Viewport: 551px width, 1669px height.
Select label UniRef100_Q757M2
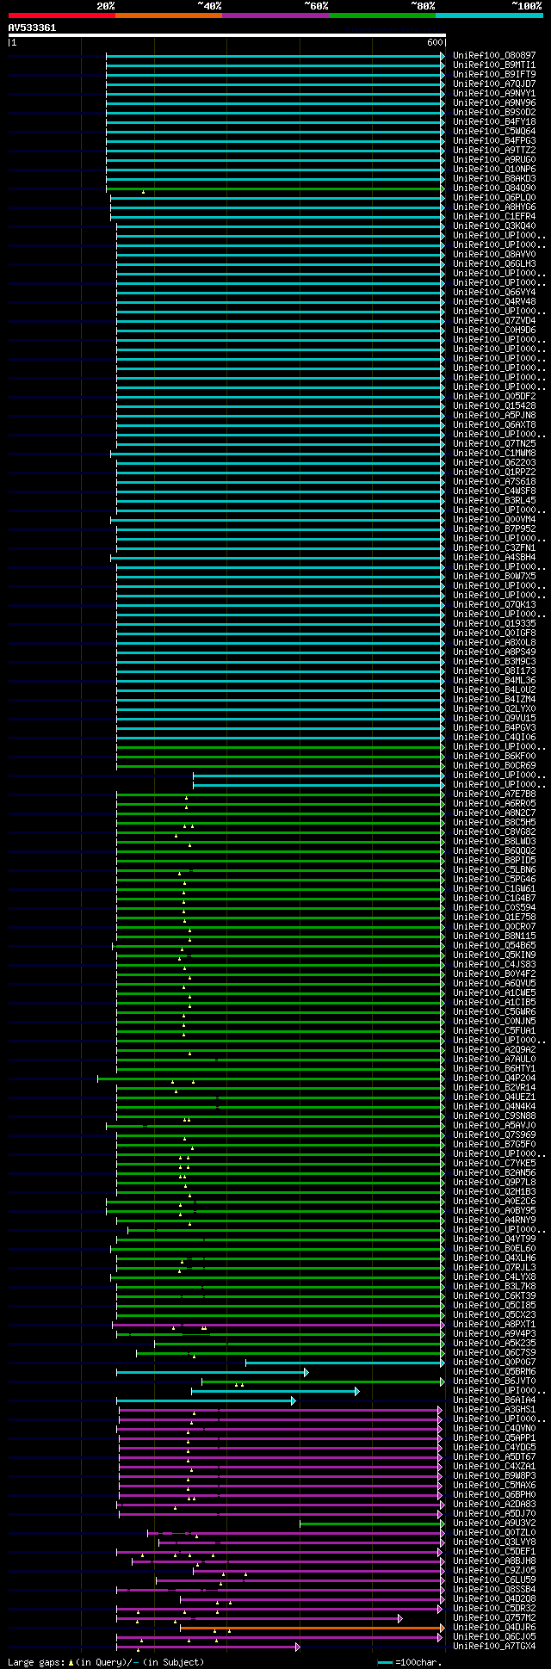(x=494, y=1618)
